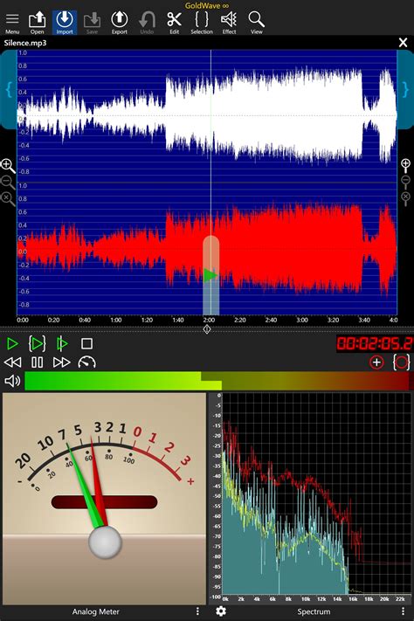The image size is (414, 621).
Task: Click the green-to-red volume level bar
Action: click(217, 381)
